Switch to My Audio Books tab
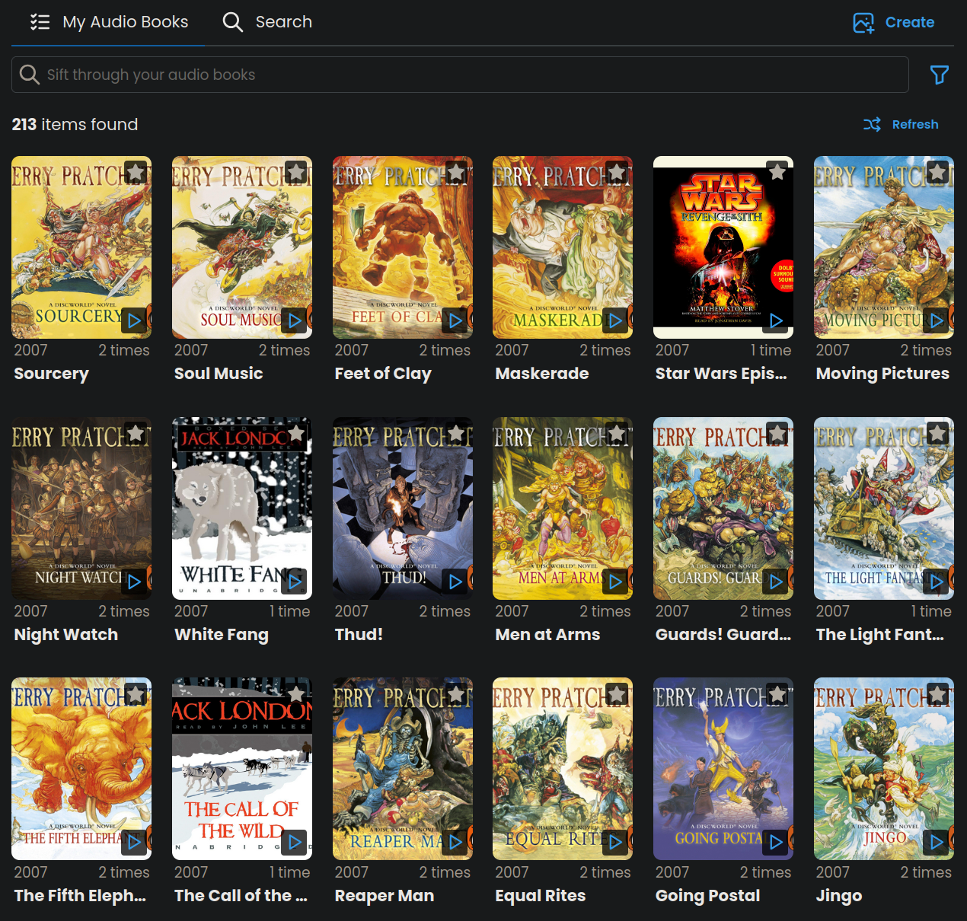Image resolution: width=967 pixels, height=921 pixels. pyautogui.click(x=109, y=22)
